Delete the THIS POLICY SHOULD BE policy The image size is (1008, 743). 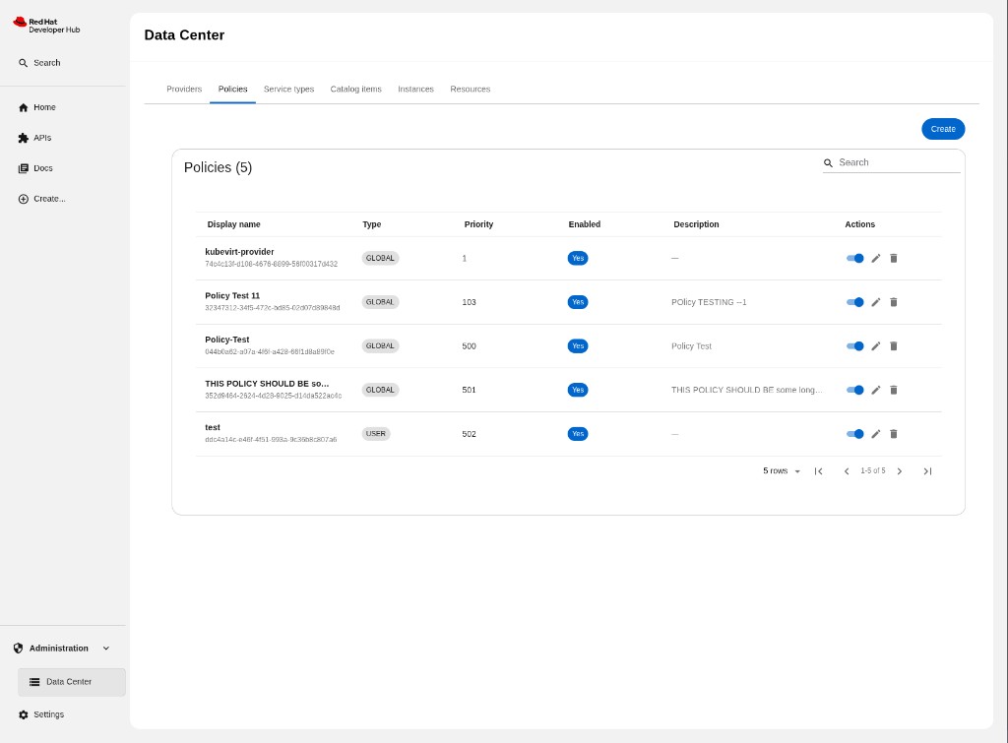[894, 390]
